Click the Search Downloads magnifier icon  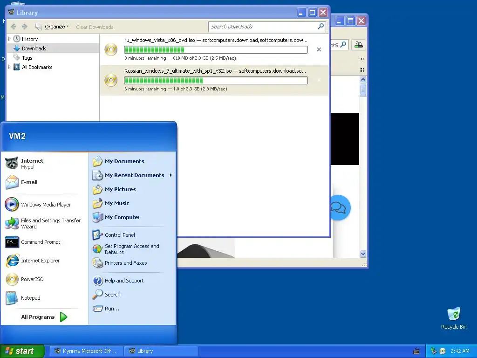point(320,27)
